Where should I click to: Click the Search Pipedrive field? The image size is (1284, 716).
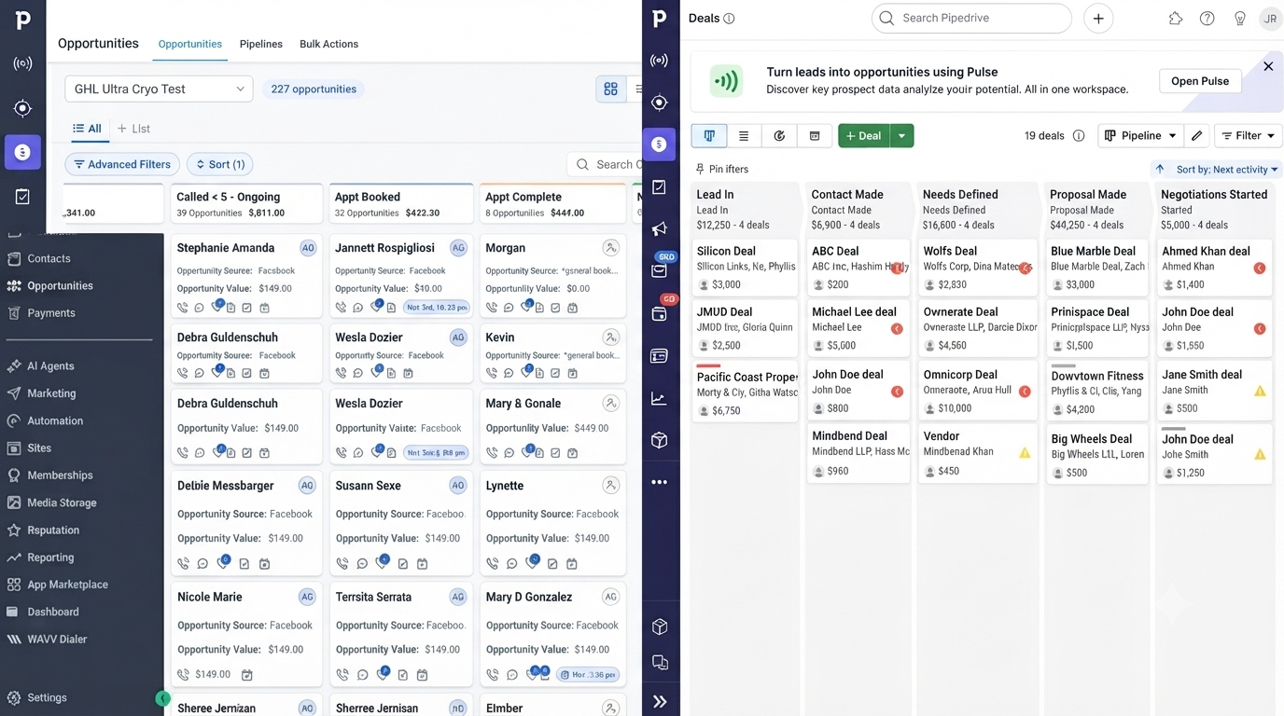tap(971, 19)
